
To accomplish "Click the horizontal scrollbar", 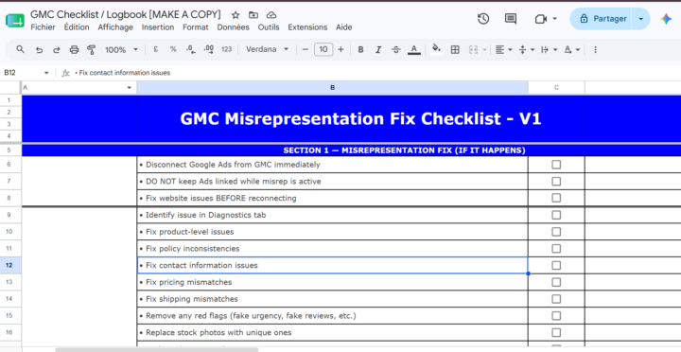I will tap(156, 349).
